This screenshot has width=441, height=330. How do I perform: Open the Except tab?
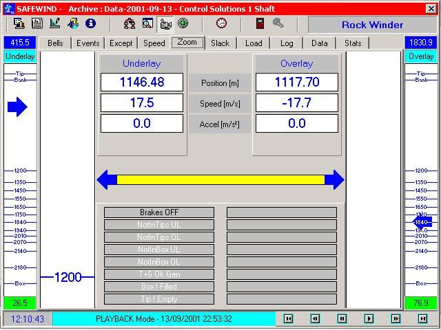click(121, 43)
